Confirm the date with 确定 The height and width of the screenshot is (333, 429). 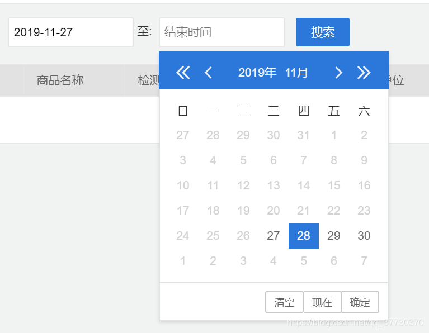(360, 302)
